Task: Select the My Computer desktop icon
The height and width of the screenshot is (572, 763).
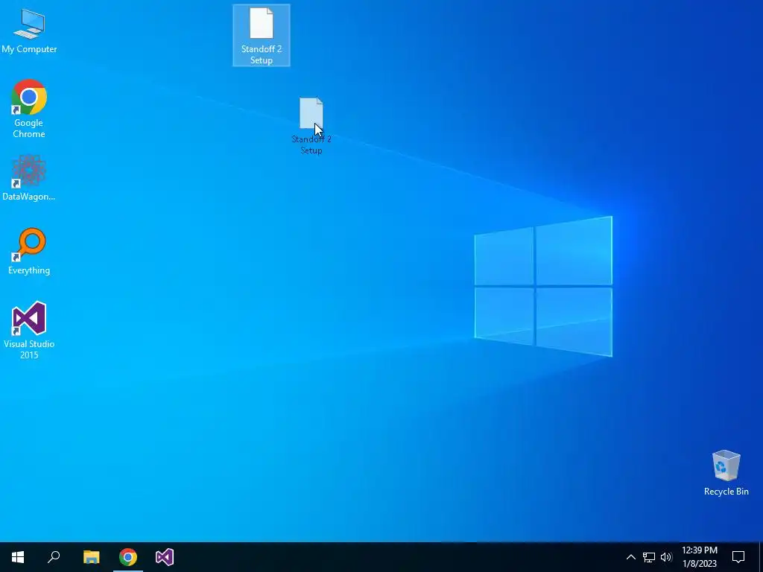Action: point(29,30)
